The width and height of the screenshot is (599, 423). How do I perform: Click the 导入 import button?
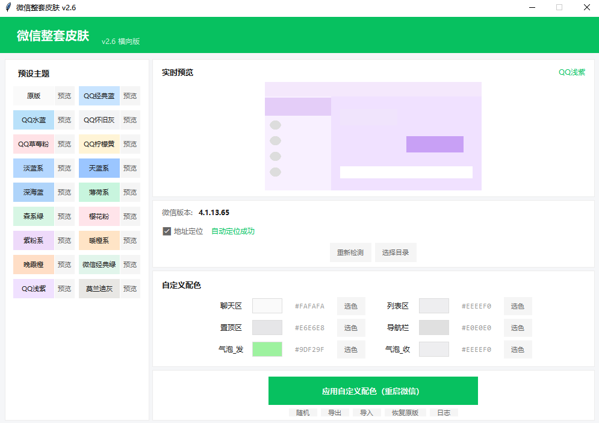[x=367, y=413]
